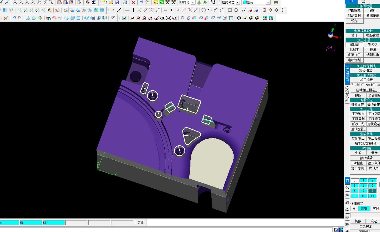Screen dimensions: 380x232
Task: Select the 线切割加工 vertical tab
Action: click(x=347, y=74)
